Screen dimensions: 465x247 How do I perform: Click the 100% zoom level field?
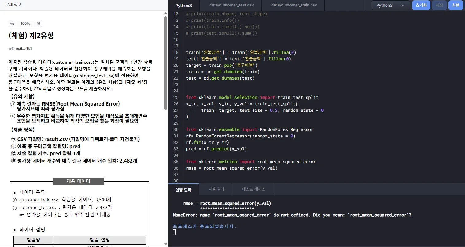(x=25, y=24)
